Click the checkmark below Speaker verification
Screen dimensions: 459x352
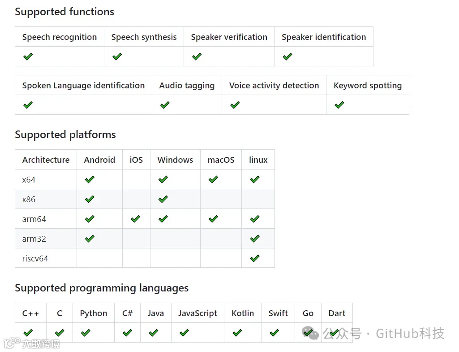[x=197, y=56]
